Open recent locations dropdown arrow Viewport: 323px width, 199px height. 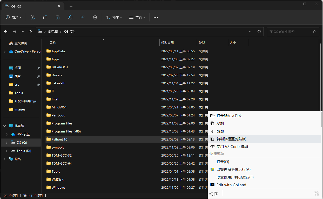pyautogui.click(x=23, y=32)
